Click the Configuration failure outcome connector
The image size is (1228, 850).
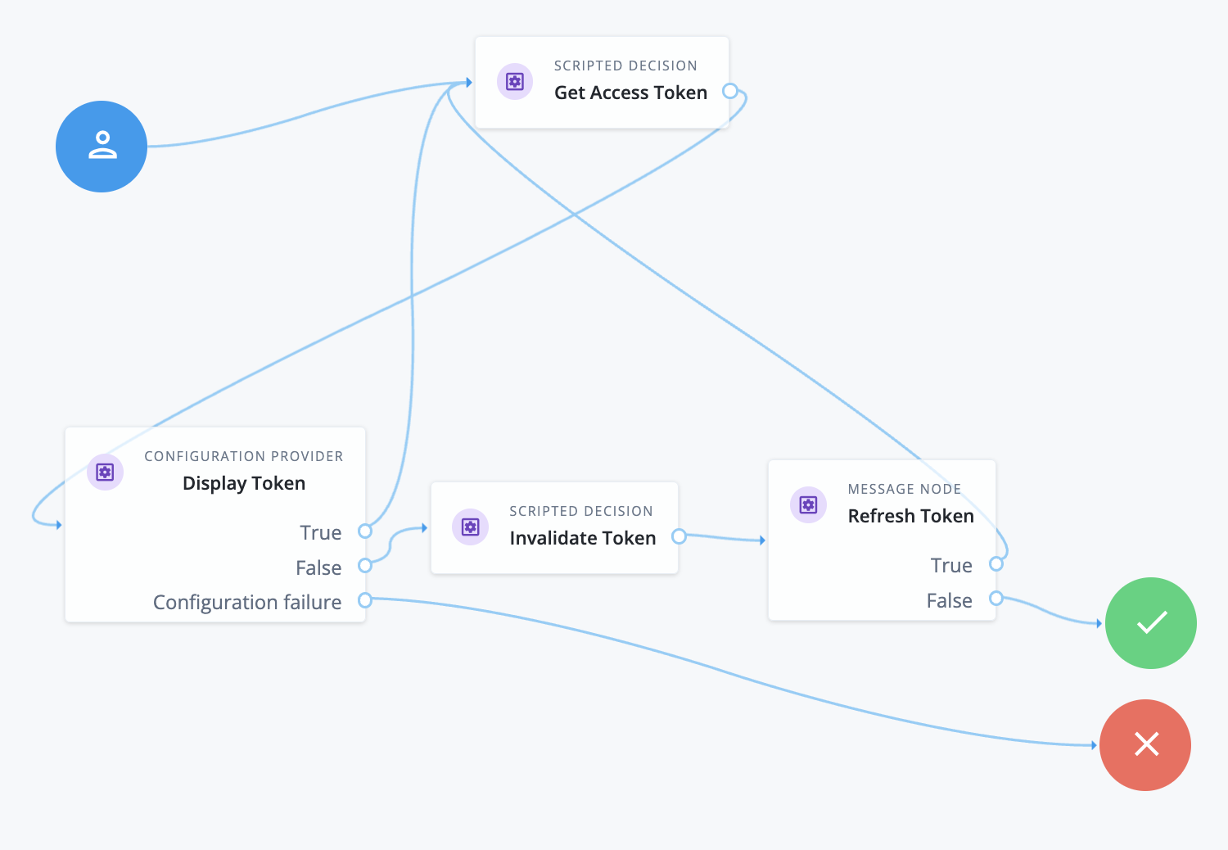point(364,600)
